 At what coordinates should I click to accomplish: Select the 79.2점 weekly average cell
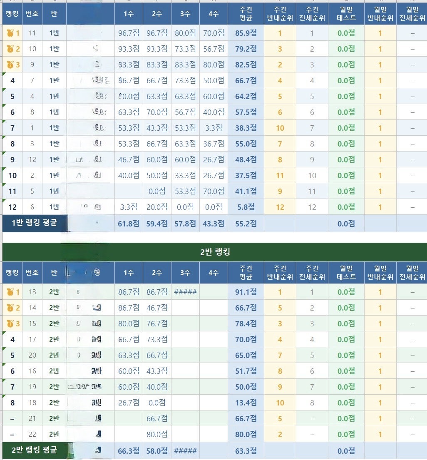[x=246, y=49]
